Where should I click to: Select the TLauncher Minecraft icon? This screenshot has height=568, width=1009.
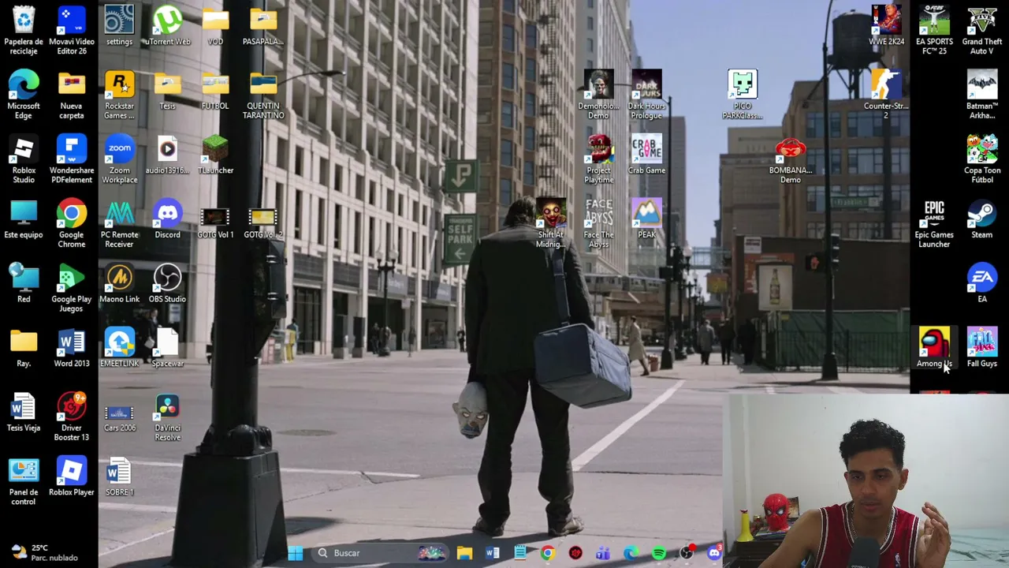tap(215, 155)
